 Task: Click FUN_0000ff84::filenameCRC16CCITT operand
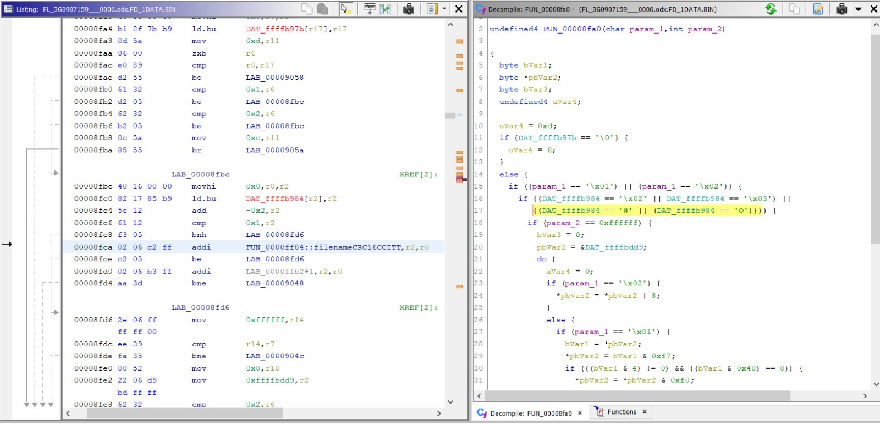coord(324,247)
